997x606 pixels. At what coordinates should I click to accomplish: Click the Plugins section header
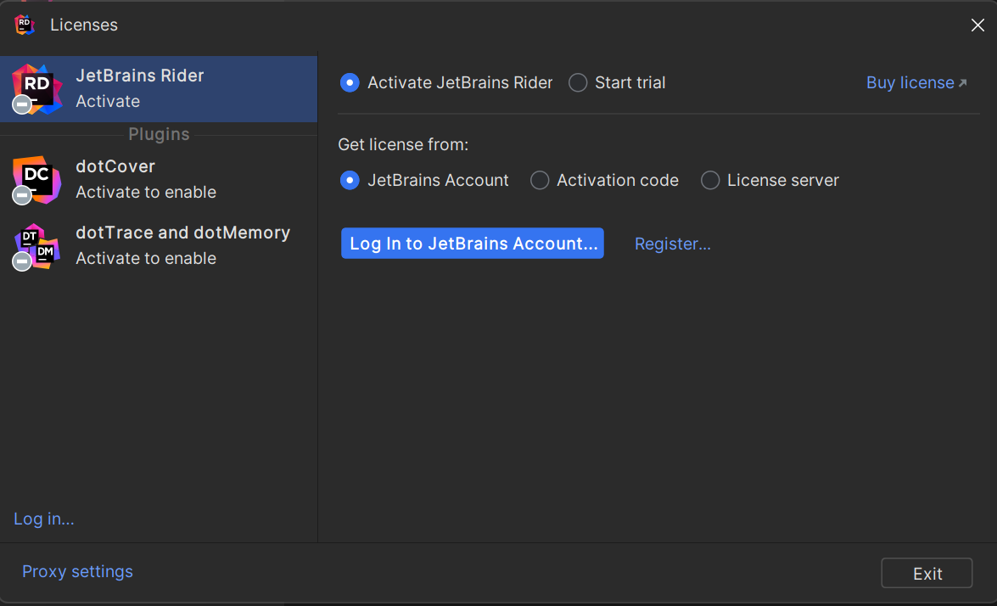click(x=159, y=134)
